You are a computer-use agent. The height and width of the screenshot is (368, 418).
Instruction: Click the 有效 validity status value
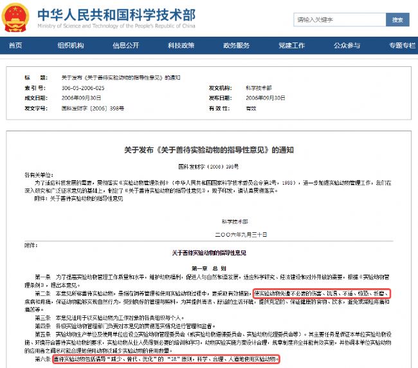[x=251, y=108]
